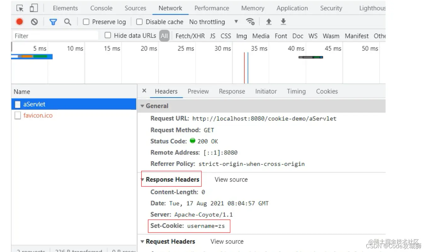The image size is (426, 252).
Task: View source of Request Headers
Action: (227, 242)
